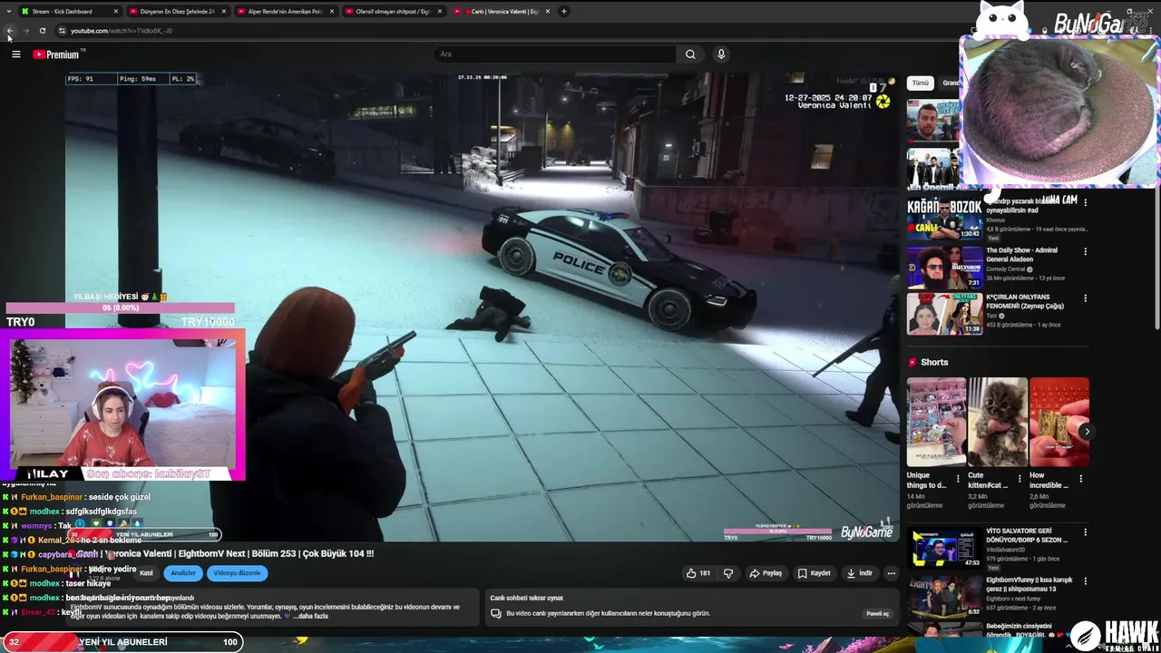Go back with the browser back arrow

[10, 31]
